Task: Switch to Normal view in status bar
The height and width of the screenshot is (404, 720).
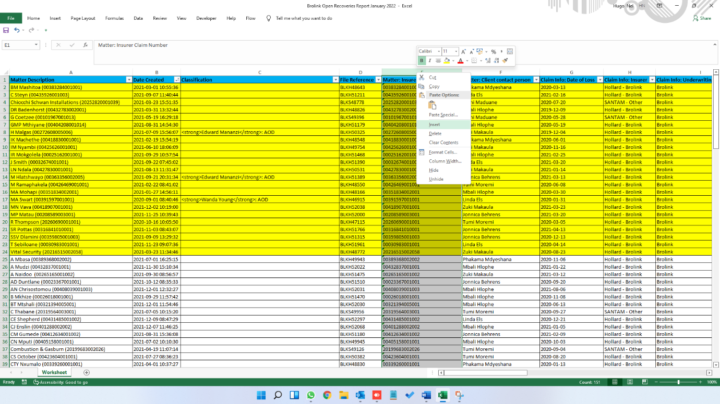Action: coord(615,382)
